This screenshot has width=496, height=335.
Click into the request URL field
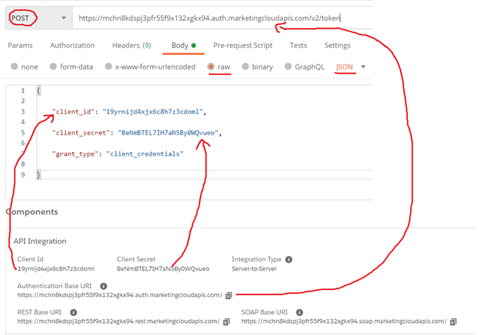pyautogui.click(x=223, y=18)
